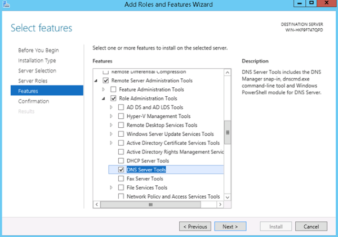Check File Services Tools checkbox

coord(121,187)
